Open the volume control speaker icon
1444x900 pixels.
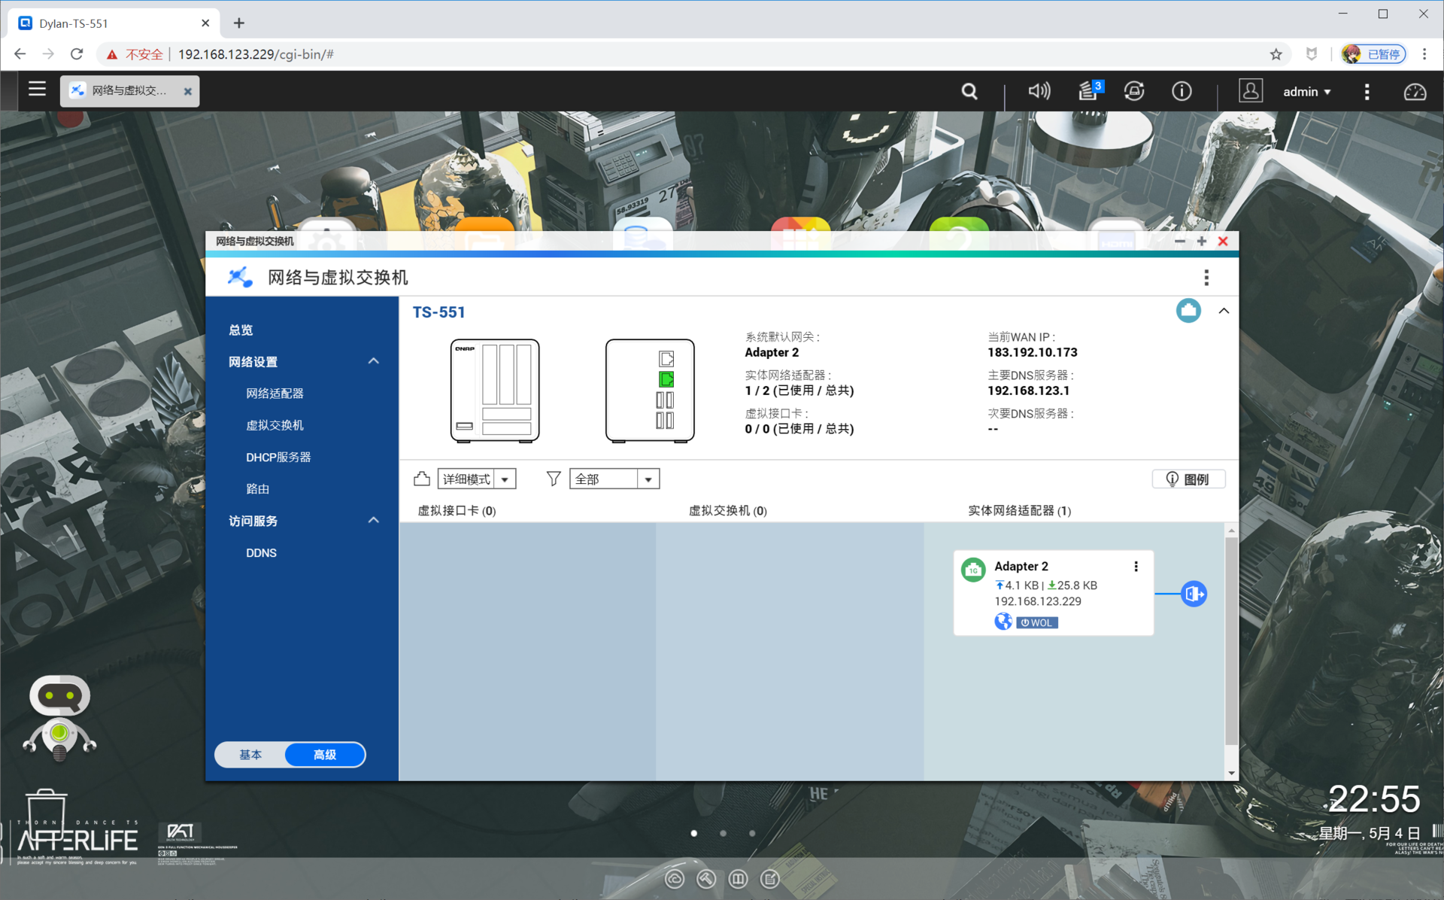point(1039,91)
